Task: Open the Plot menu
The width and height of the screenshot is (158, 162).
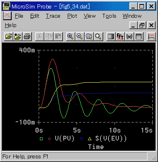Action: tap(72, 16)
